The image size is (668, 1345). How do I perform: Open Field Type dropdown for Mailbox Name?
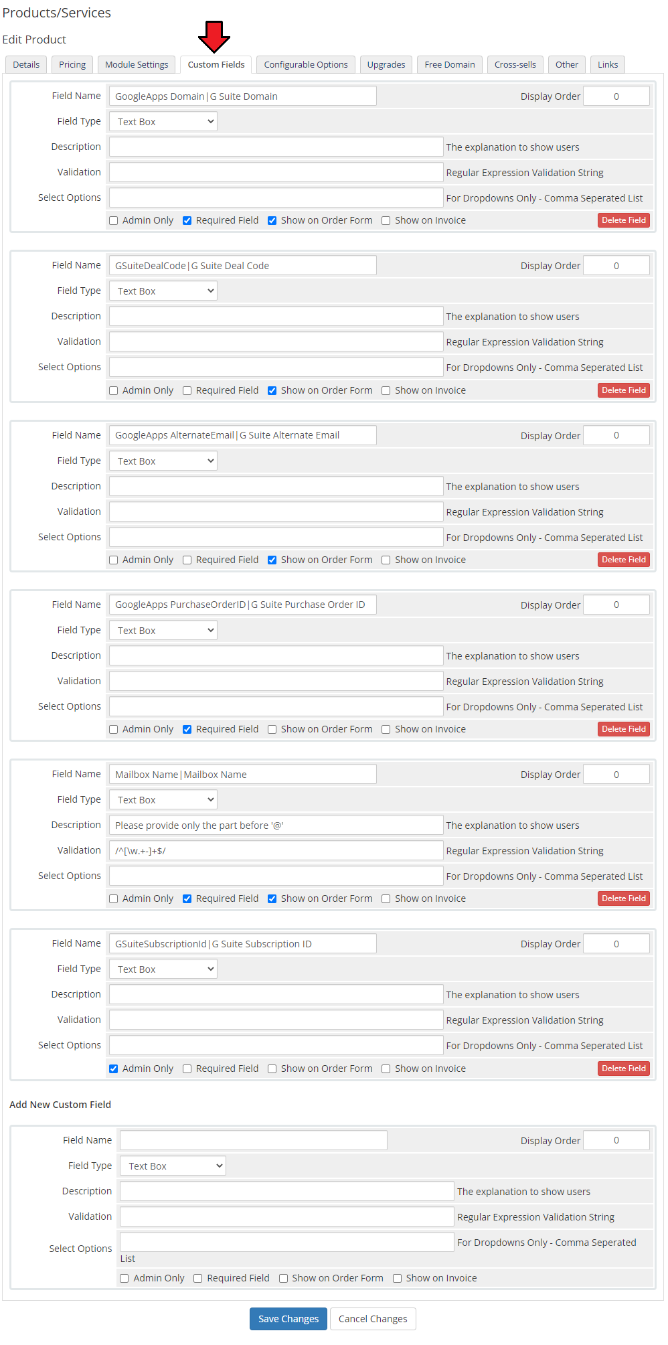163,799
